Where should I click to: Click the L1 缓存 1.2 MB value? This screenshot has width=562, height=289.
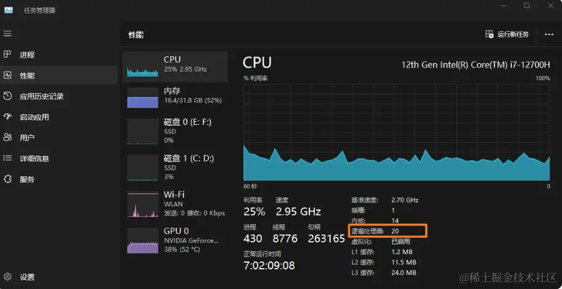click(x=402, y=252)
